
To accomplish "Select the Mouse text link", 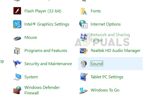I will pyautogui.click(x=30, y=37).
